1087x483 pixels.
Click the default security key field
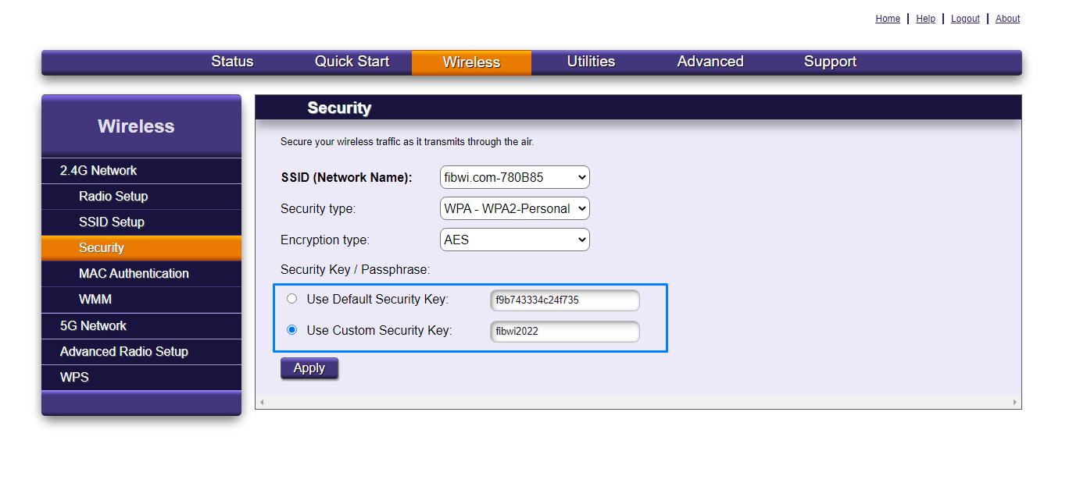pos(565,300)
